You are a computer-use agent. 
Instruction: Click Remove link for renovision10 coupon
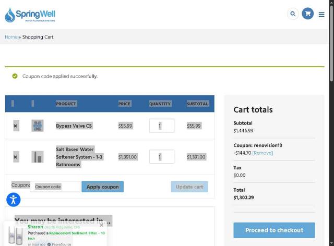tap(263, 153)
